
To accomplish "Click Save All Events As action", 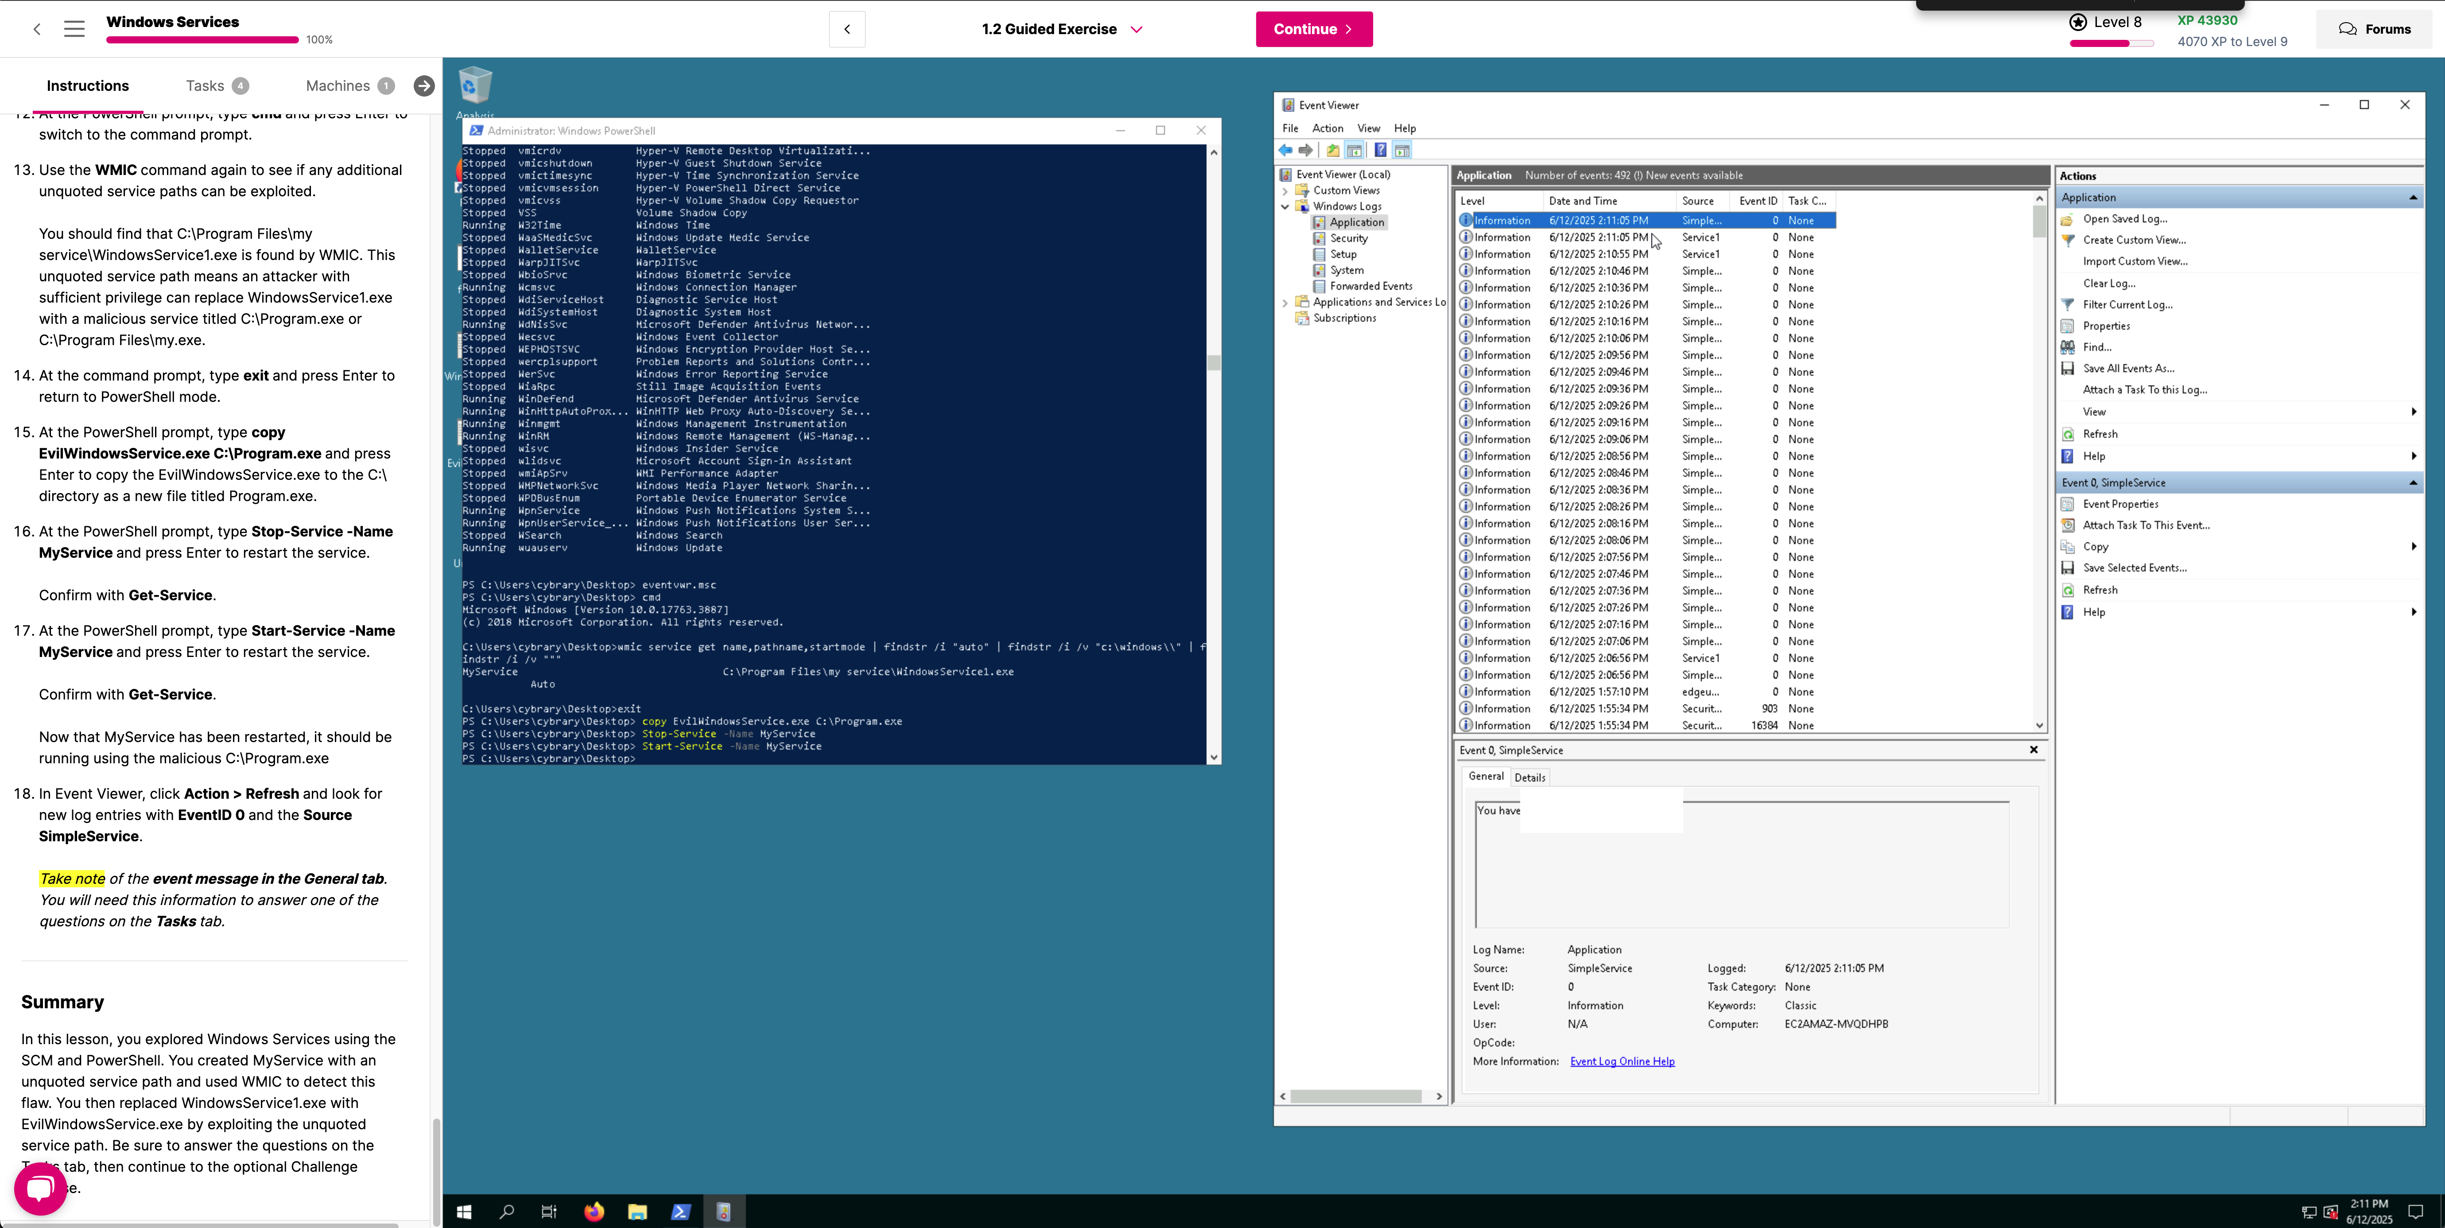I will point(2128,368).
